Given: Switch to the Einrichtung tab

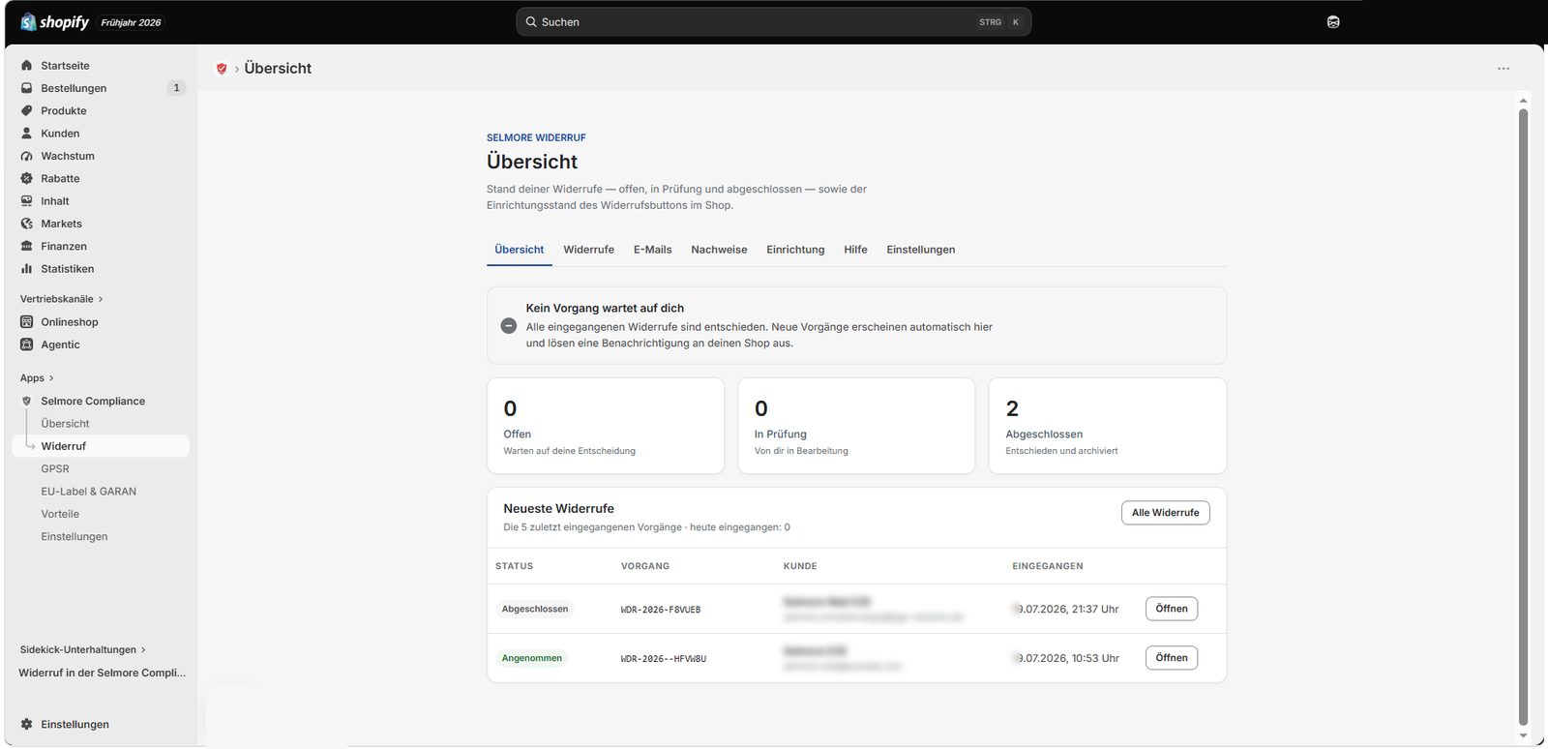Looking at the screenshot, I should (x=795, y=250).
